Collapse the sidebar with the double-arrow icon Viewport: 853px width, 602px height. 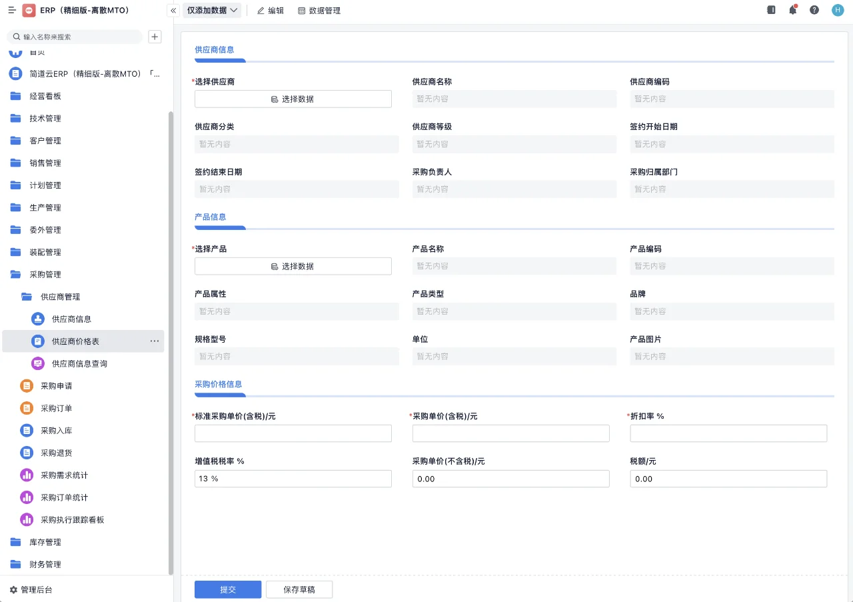[x=173, y=10]
